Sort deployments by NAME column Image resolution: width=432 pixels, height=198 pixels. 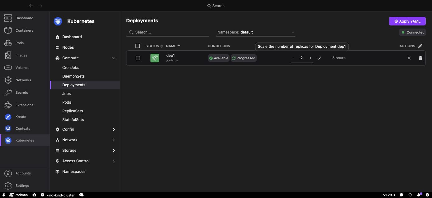[173, 46]
